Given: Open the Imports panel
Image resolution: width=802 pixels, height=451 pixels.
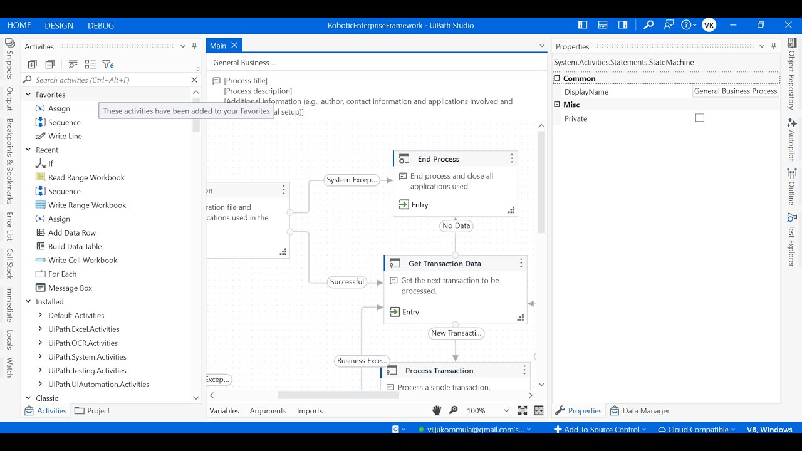Looking at the screenshot, I should click(x=310, y=411).
